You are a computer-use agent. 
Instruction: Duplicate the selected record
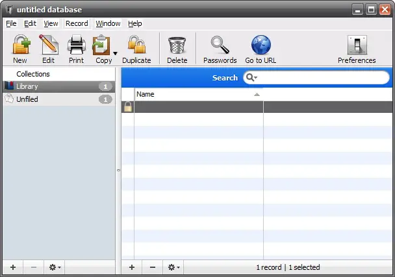[136, 49]
